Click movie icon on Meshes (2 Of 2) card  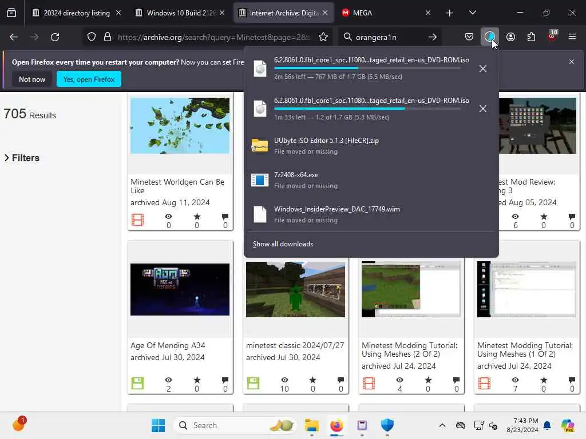369,384
